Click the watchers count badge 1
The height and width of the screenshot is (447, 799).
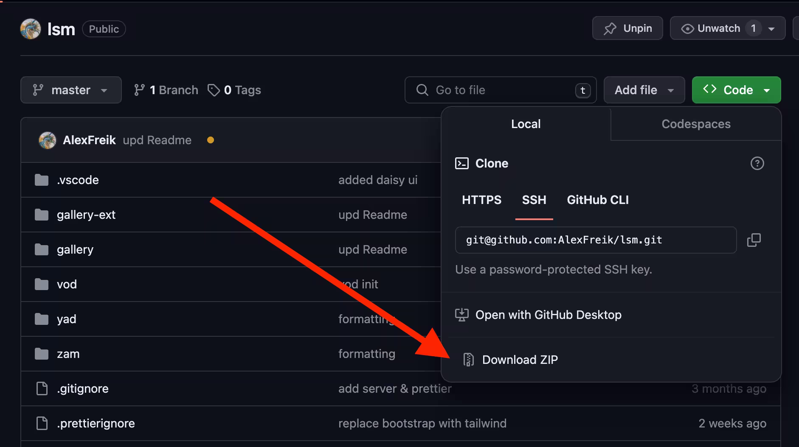(754, 28)
